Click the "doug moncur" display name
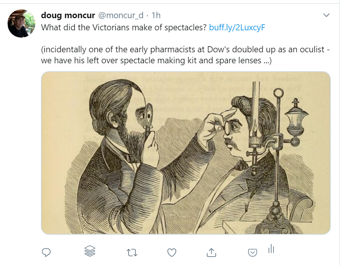Viewport: 344px width, 265px height. [68, 16]
